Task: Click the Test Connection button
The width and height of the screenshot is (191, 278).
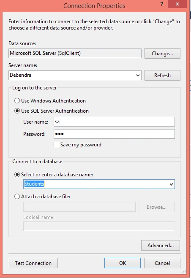Action: click(33, 263)
